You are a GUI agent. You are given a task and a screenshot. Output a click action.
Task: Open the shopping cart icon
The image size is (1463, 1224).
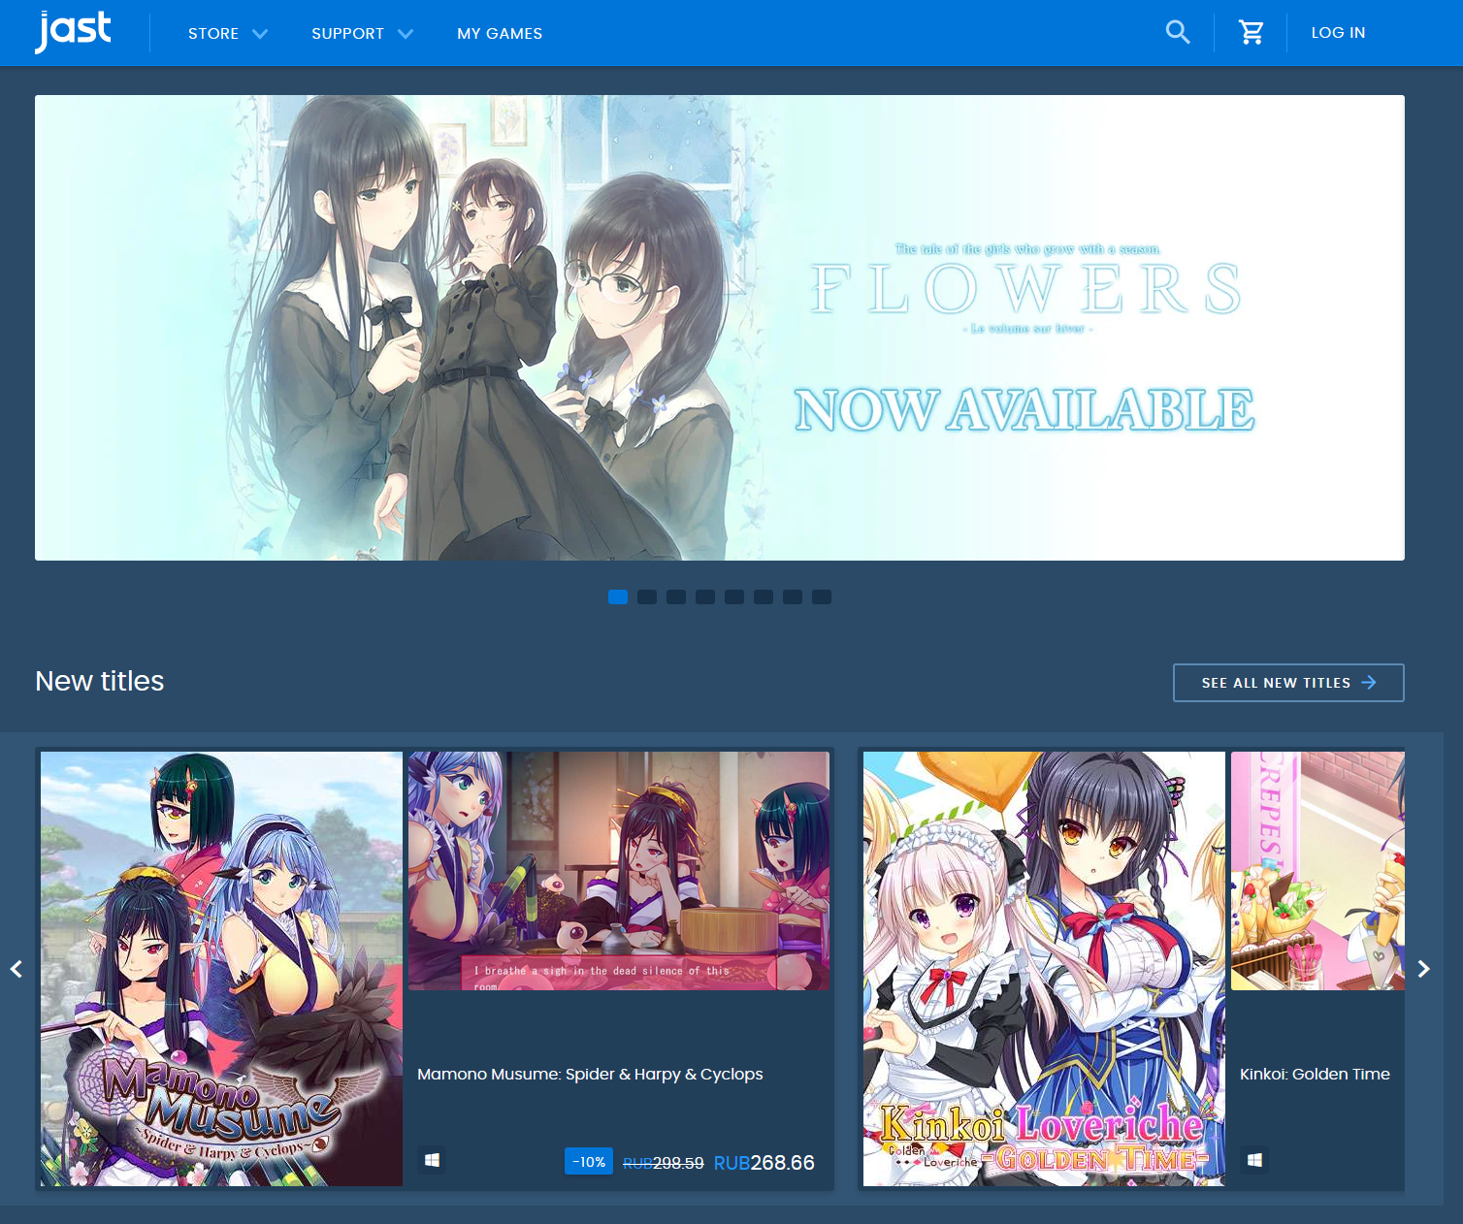(x=1252, y=32)
